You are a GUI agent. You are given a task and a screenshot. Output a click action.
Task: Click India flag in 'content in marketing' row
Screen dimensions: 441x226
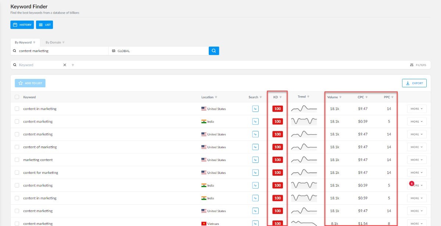[x=204, y=198]
